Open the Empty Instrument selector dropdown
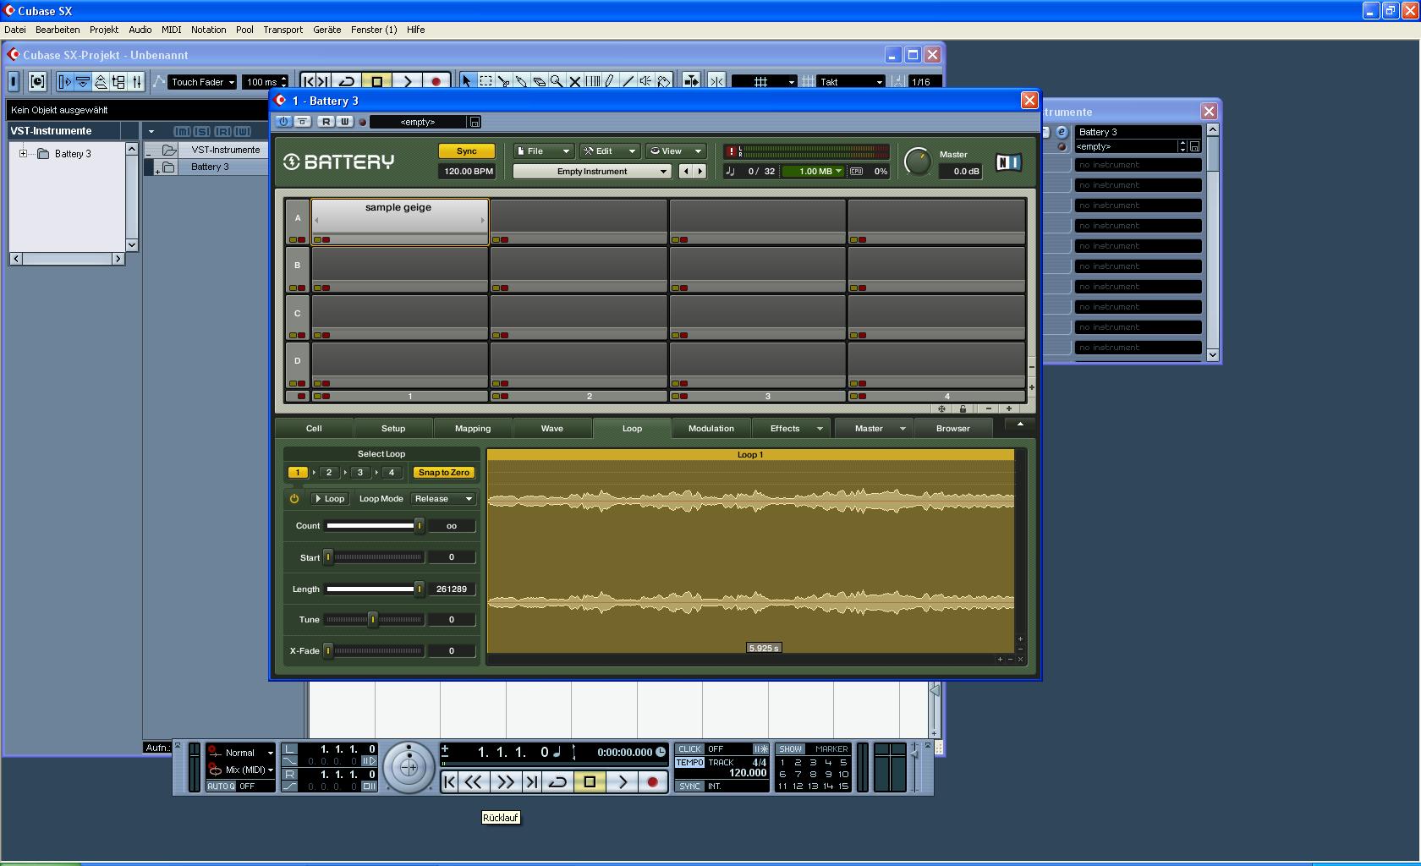The width and height of the screenshot is (1421, 866). click(592, 172)
